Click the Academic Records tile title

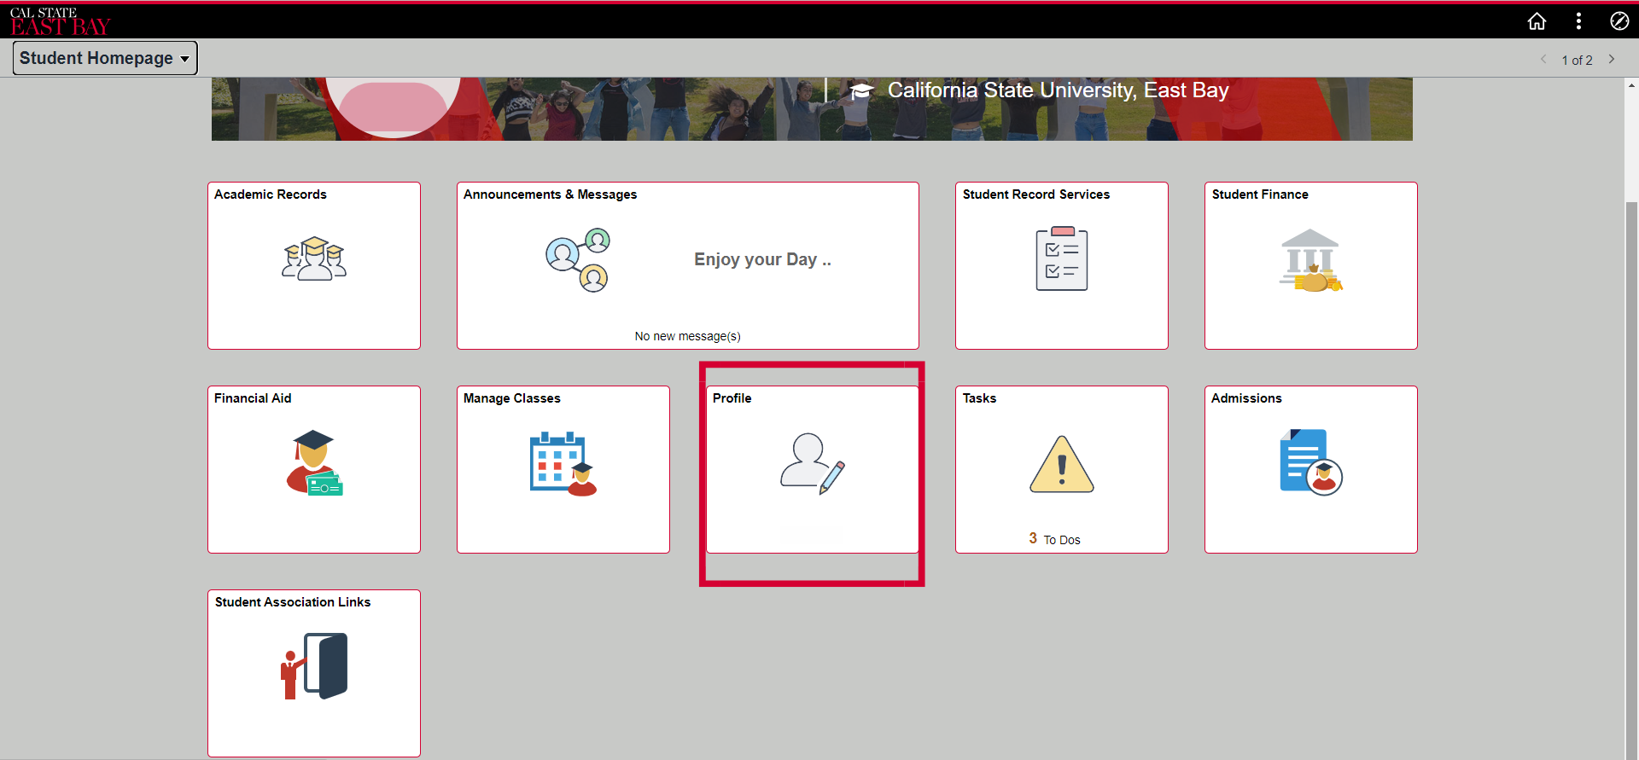coord(270,194)
